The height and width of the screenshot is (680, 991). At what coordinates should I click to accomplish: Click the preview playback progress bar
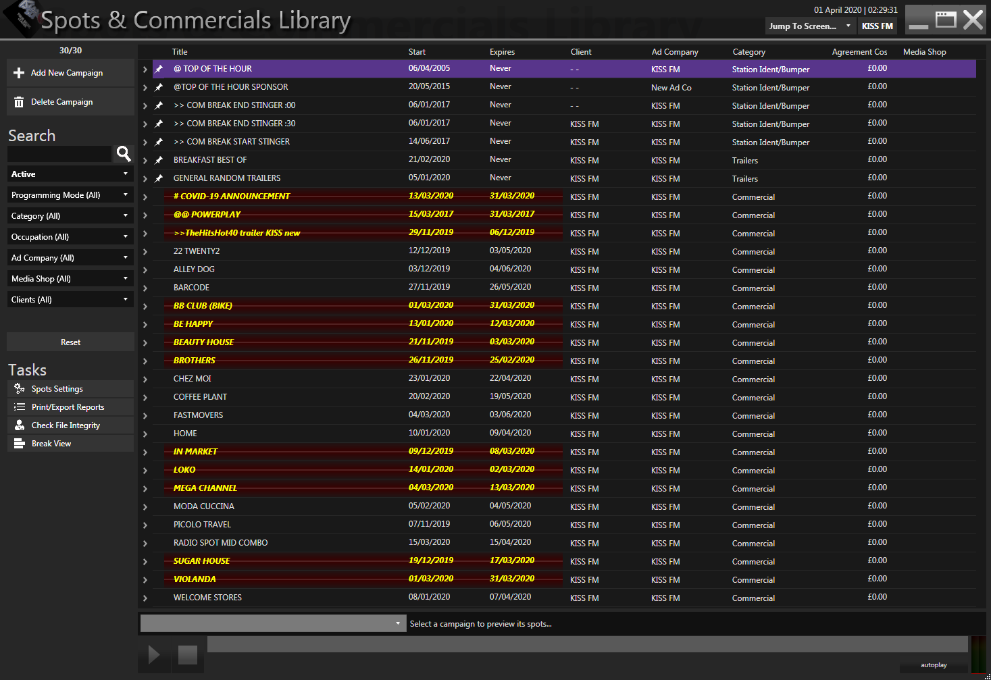[587, 644]
